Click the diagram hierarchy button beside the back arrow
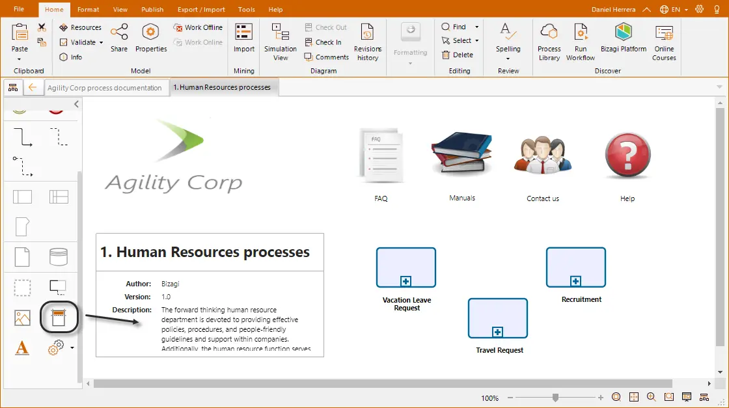The image size is (729, 408). (x=13, y=87)
